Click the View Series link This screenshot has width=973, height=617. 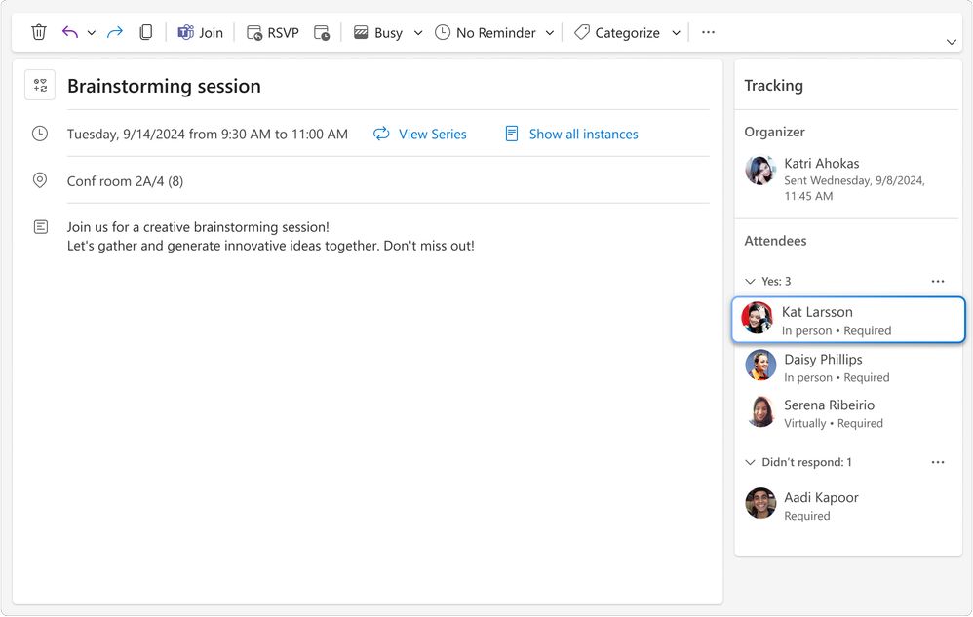coord(433,134)
